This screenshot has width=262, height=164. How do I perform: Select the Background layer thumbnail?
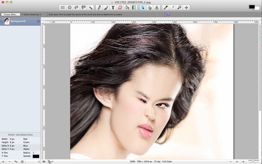pos(7,21)
